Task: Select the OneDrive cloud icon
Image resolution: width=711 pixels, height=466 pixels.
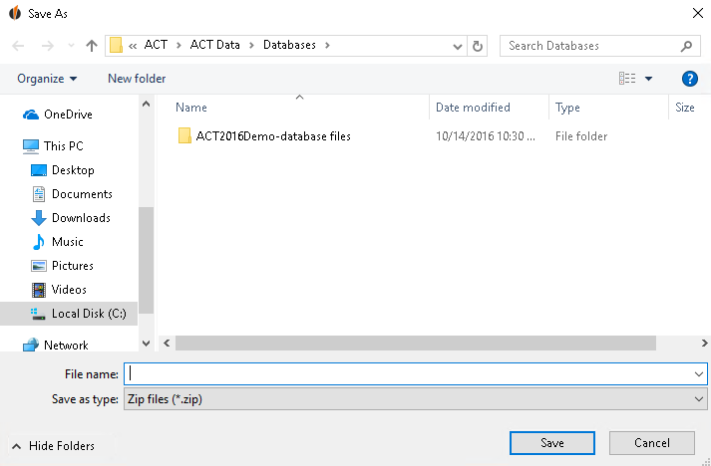Action: (30, 115)
